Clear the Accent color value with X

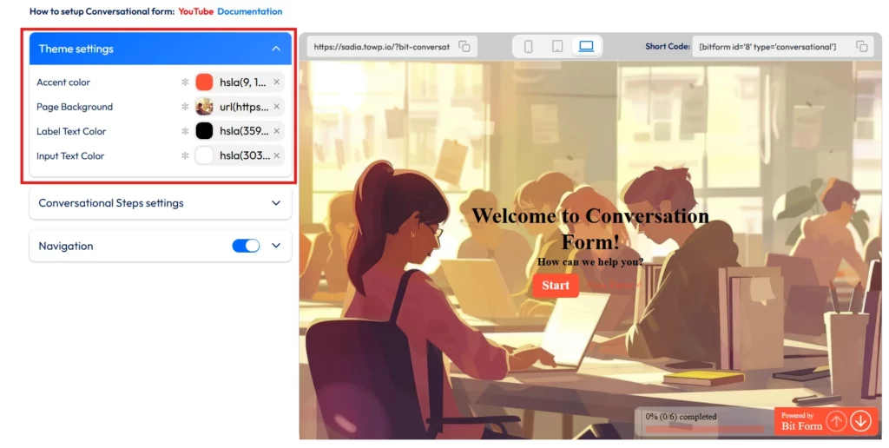pyautogui.click(x=277, y=82)
